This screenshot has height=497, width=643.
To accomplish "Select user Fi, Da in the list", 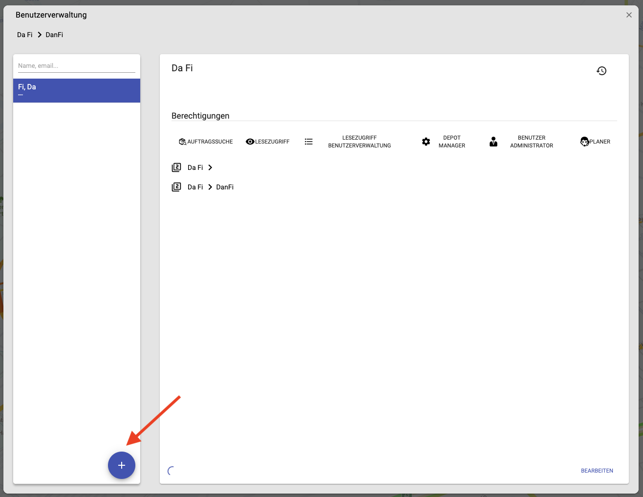I will (x=76, y=90).
